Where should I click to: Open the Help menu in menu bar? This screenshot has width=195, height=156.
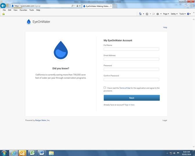[38, 10]
